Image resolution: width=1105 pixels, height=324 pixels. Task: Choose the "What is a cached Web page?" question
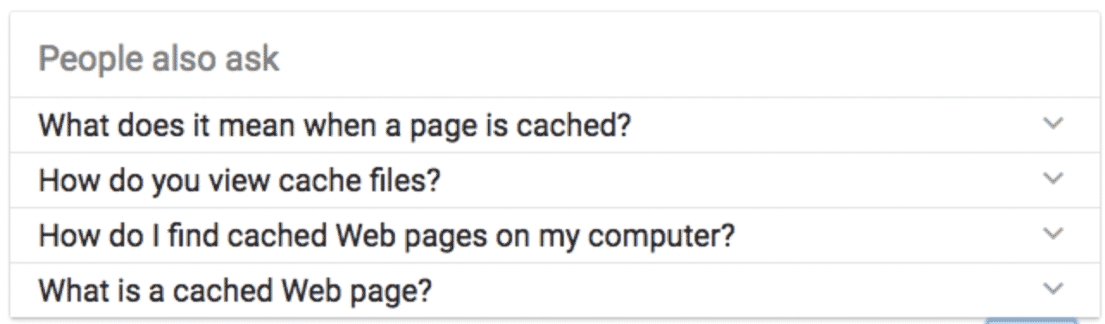click(x=234, y=290)
